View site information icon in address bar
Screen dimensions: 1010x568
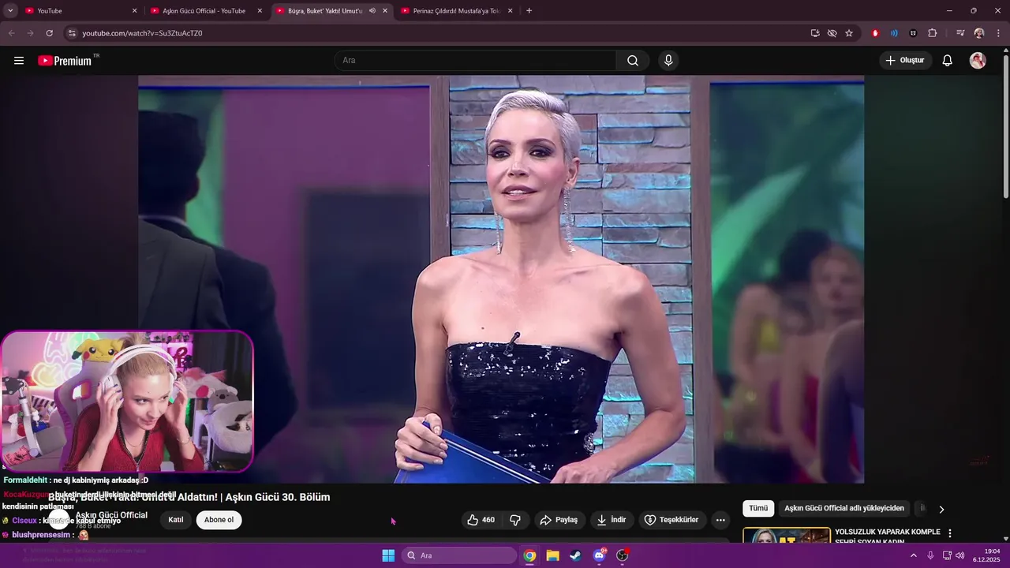pyautogui.click(x=72, y=33)
